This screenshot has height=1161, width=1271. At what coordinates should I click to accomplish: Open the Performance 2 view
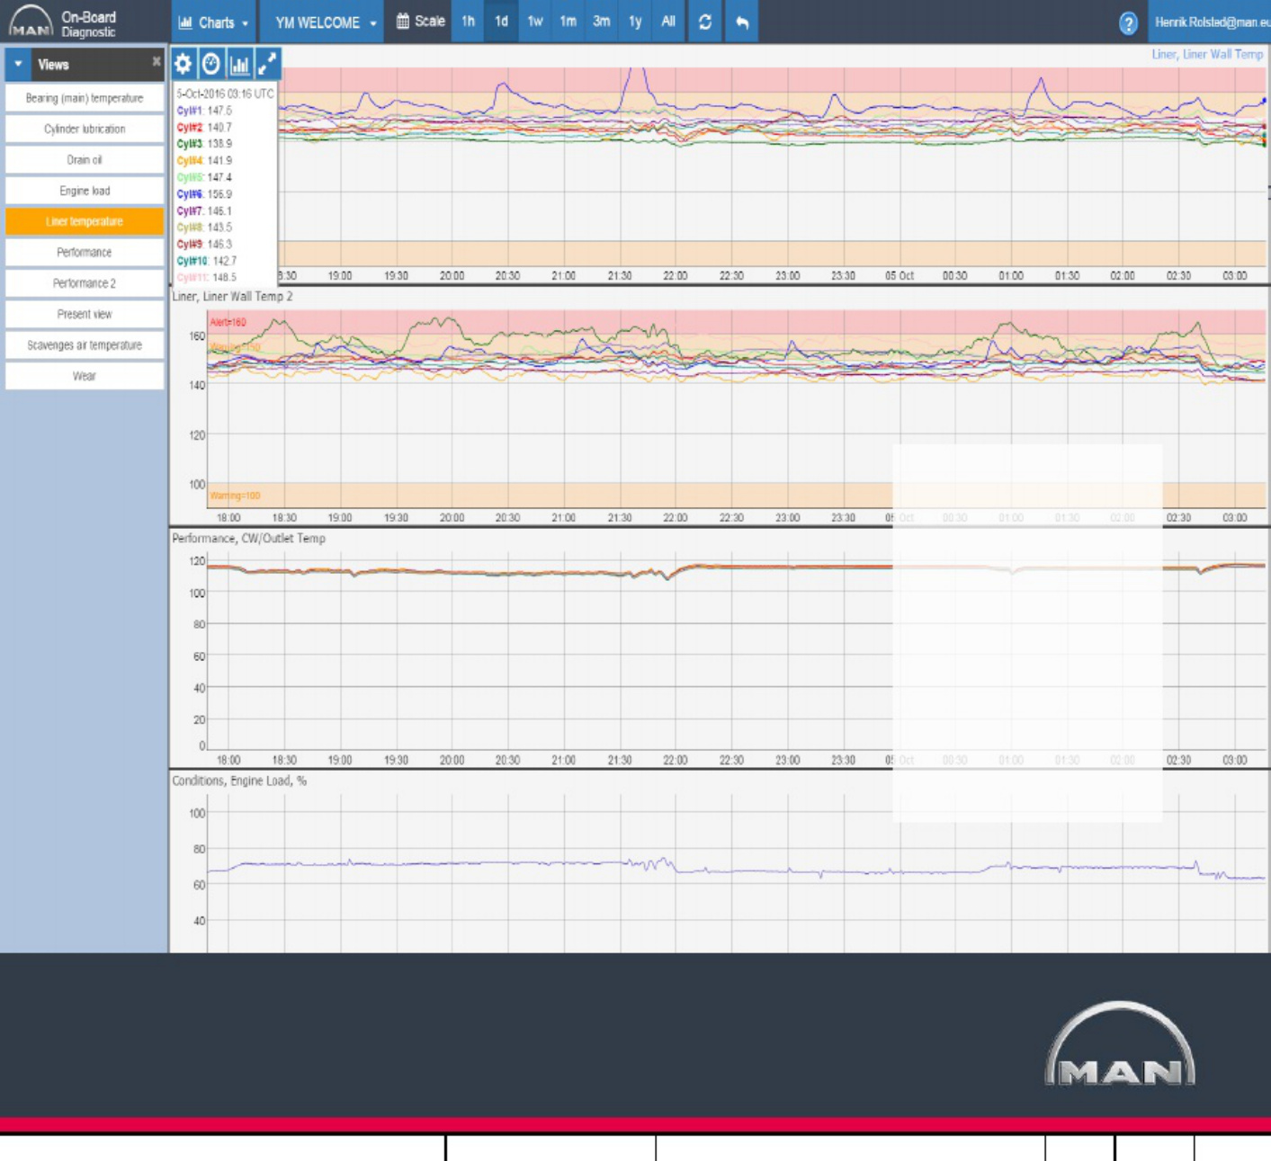coord(85,283)
